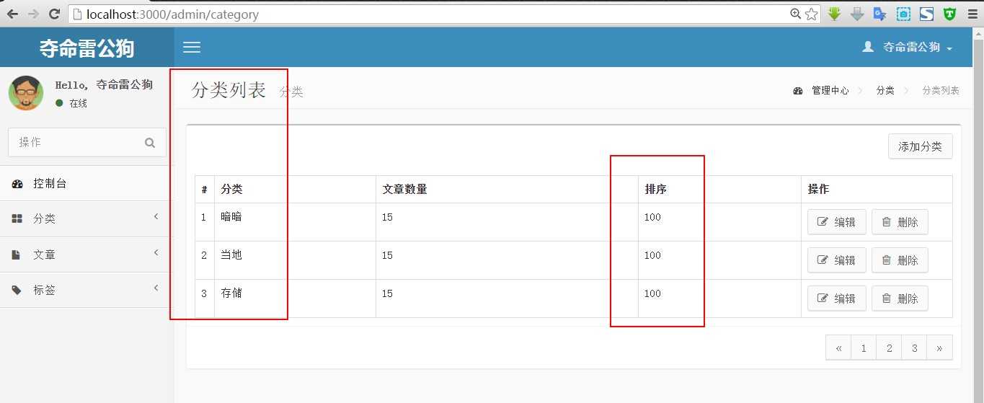The width and height of the screenshot is (984, 403).
Task: Click the zoom magnifier icon in the address bar
Action: pos(795,14)
